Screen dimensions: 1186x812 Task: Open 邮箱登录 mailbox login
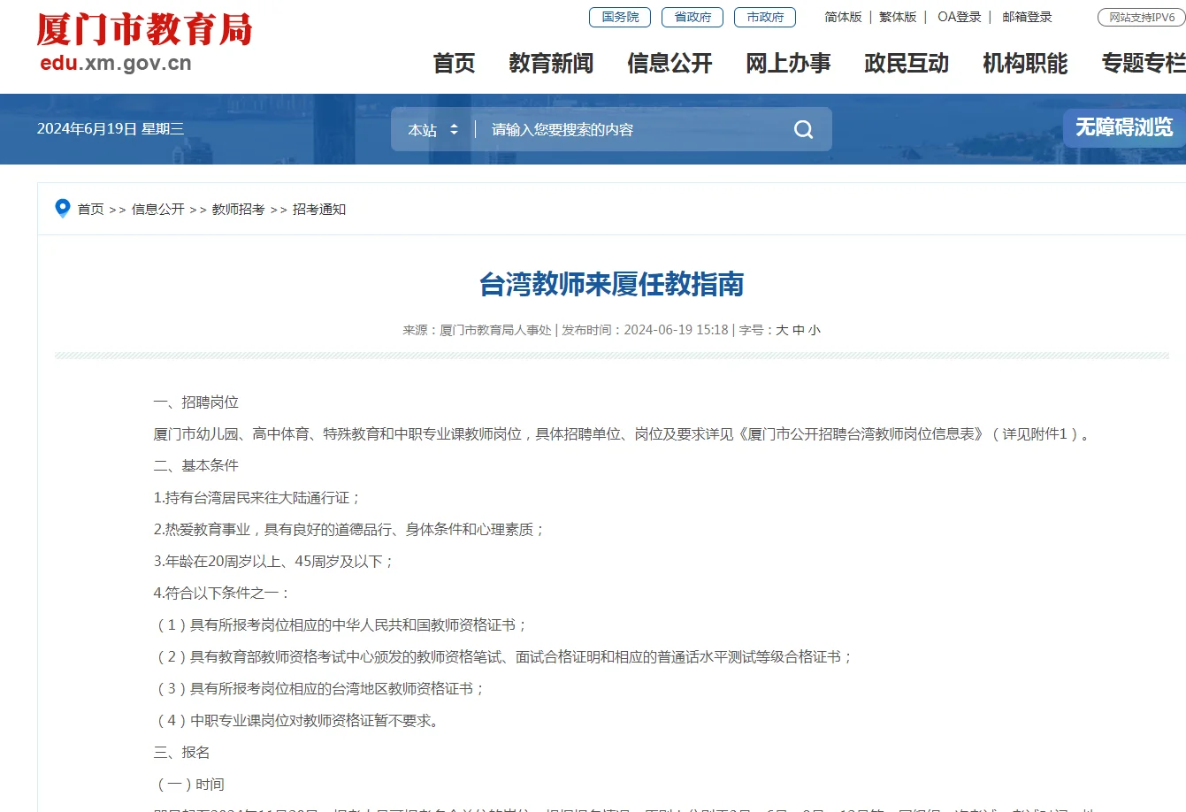coord(1027,17)
